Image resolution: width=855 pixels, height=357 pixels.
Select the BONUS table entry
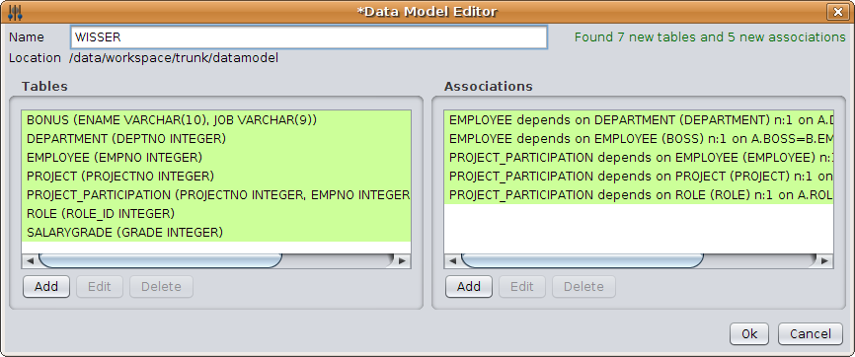(x=216, y=120)
